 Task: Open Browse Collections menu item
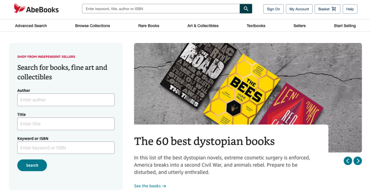point(92,26)
